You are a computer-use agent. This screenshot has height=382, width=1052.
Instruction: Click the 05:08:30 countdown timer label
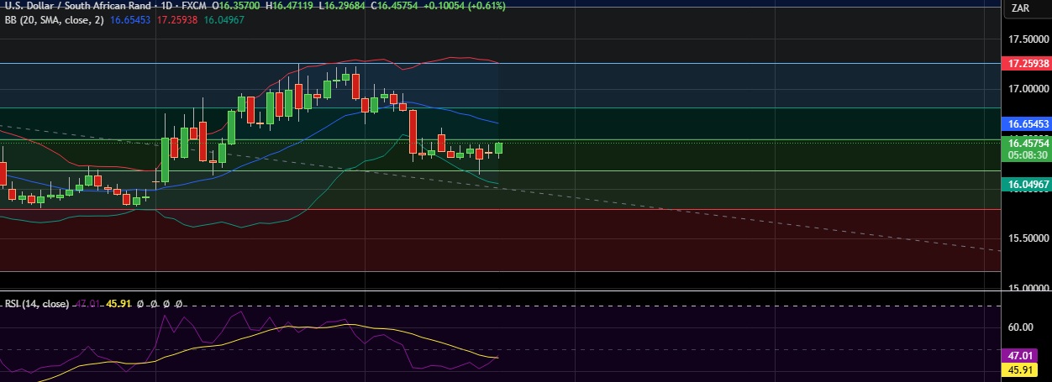(1027, 154)
